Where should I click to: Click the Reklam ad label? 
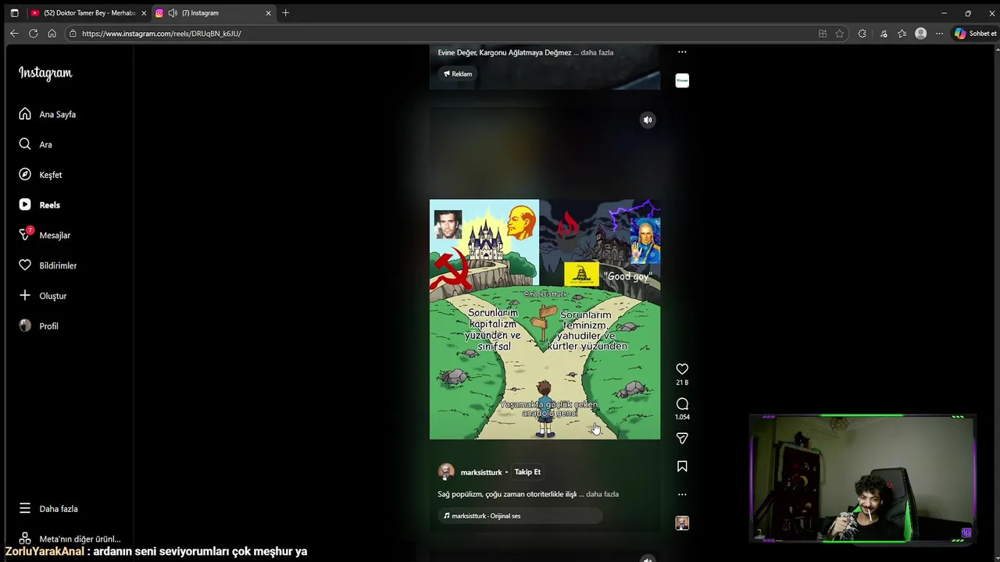click(458, 73)
